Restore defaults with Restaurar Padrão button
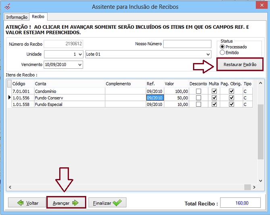The width and height of the screenshot is (270, 215). (239, 65)
